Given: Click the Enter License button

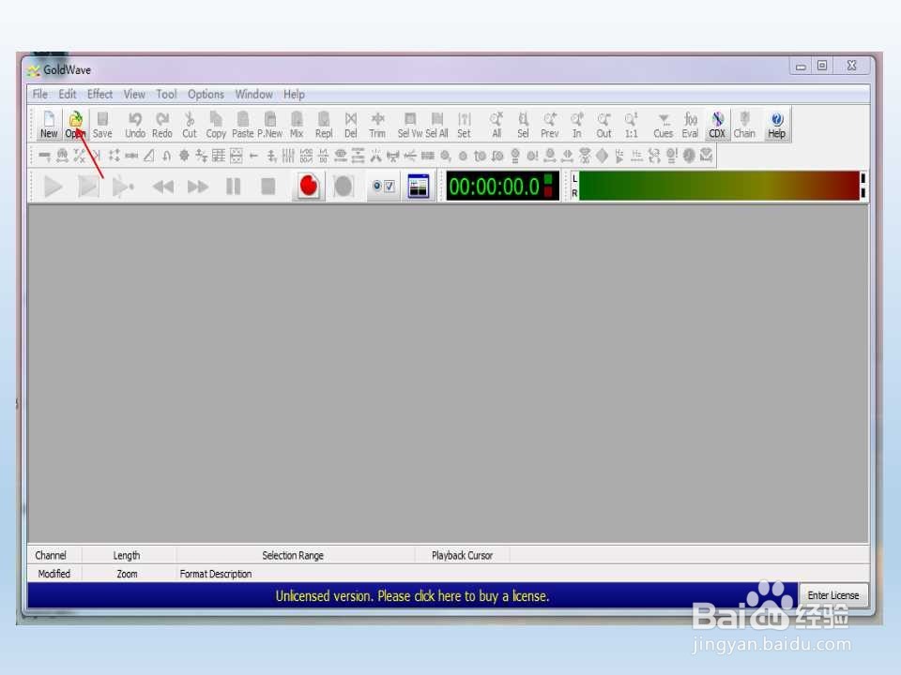Looking at the screenshot, I should pos(833,595).
